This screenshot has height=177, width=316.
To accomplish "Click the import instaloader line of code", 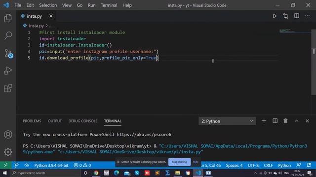I will tap(63, 38).
